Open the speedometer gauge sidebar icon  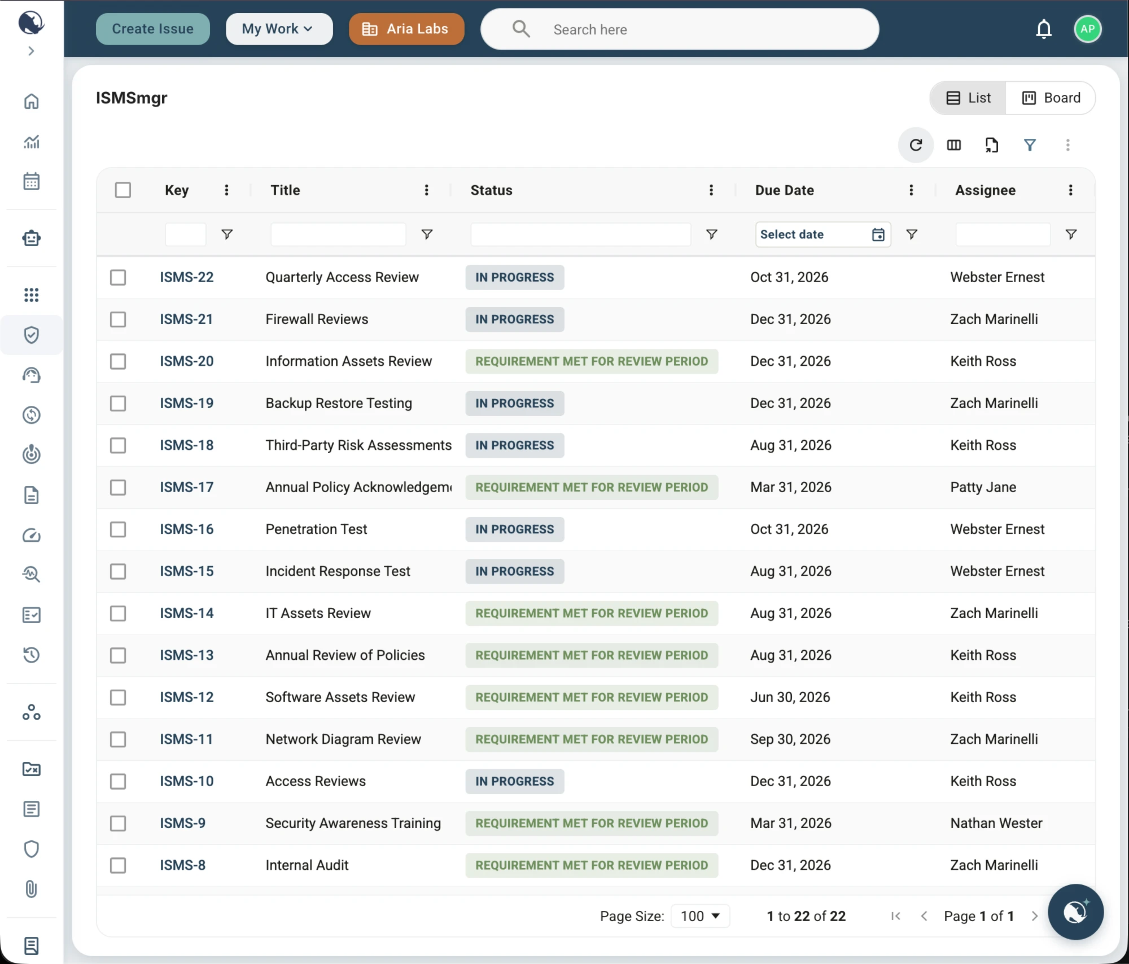(32, 535)
